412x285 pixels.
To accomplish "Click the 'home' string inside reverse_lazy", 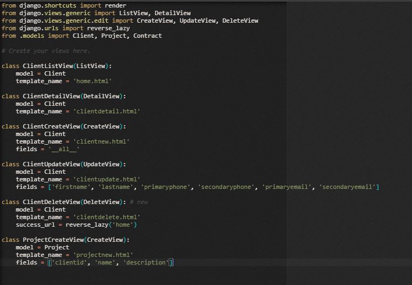I will [123, 225].
